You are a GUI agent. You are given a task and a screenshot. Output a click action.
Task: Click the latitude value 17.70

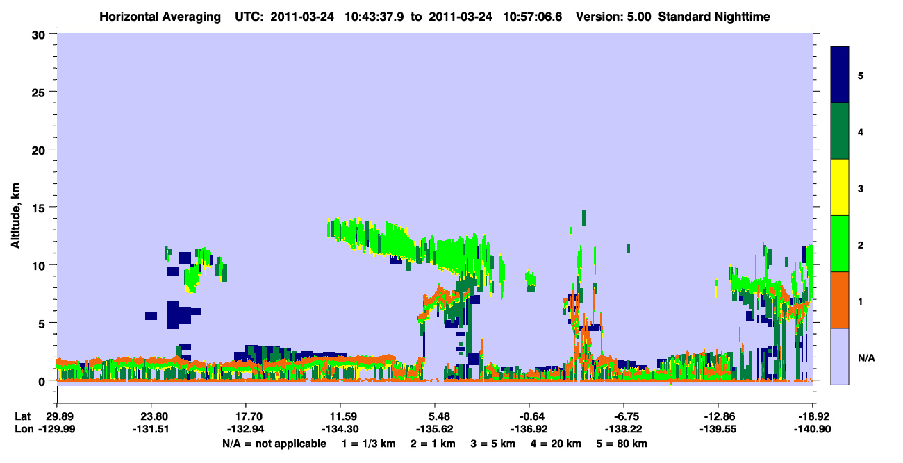[x=245, y=416]
